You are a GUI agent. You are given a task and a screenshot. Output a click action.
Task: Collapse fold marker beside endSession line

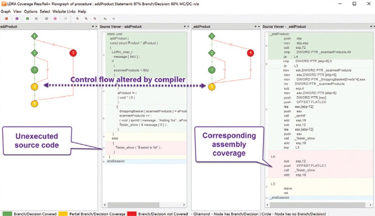point(103,161)
